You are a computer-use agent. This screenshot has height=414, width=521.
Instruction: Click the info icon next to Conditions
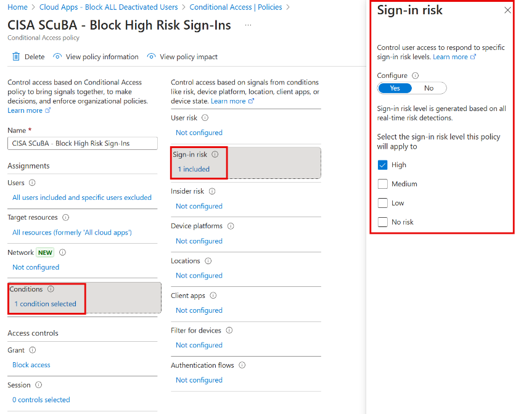pos(50,289)
